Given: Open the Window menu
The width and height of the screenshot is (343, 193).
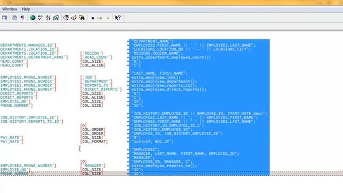Looking at the screenshot, I should click(10, 9).
